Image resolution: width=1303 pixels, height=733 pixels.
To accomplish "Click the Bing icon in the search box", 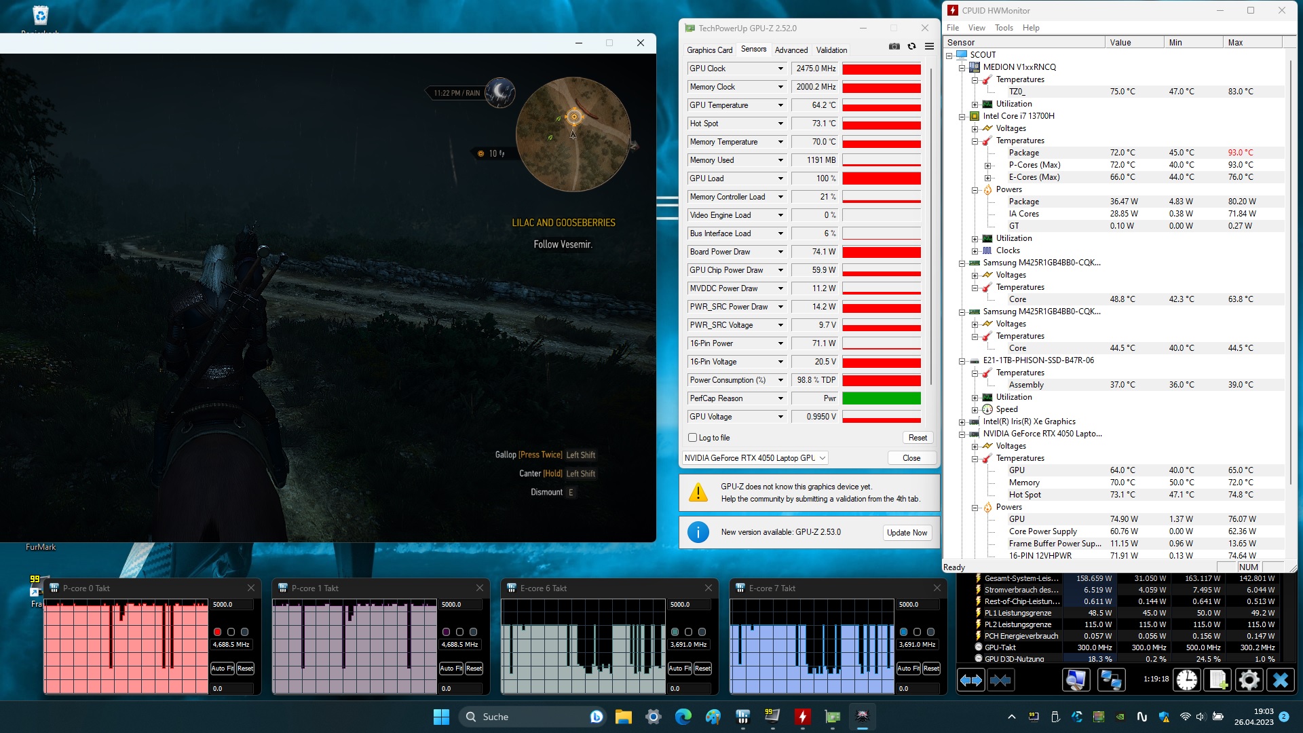I will tap(597, 717).
